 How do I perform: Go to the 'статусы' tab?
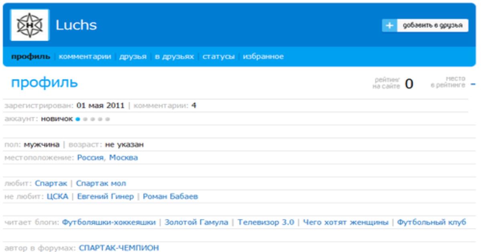218,57
